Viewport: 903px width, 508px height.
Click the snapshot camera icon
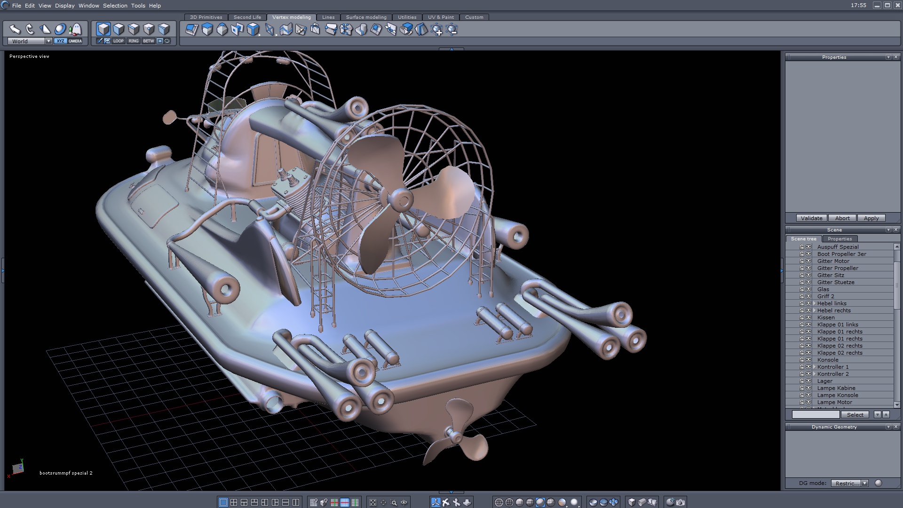tap(681, 502)
